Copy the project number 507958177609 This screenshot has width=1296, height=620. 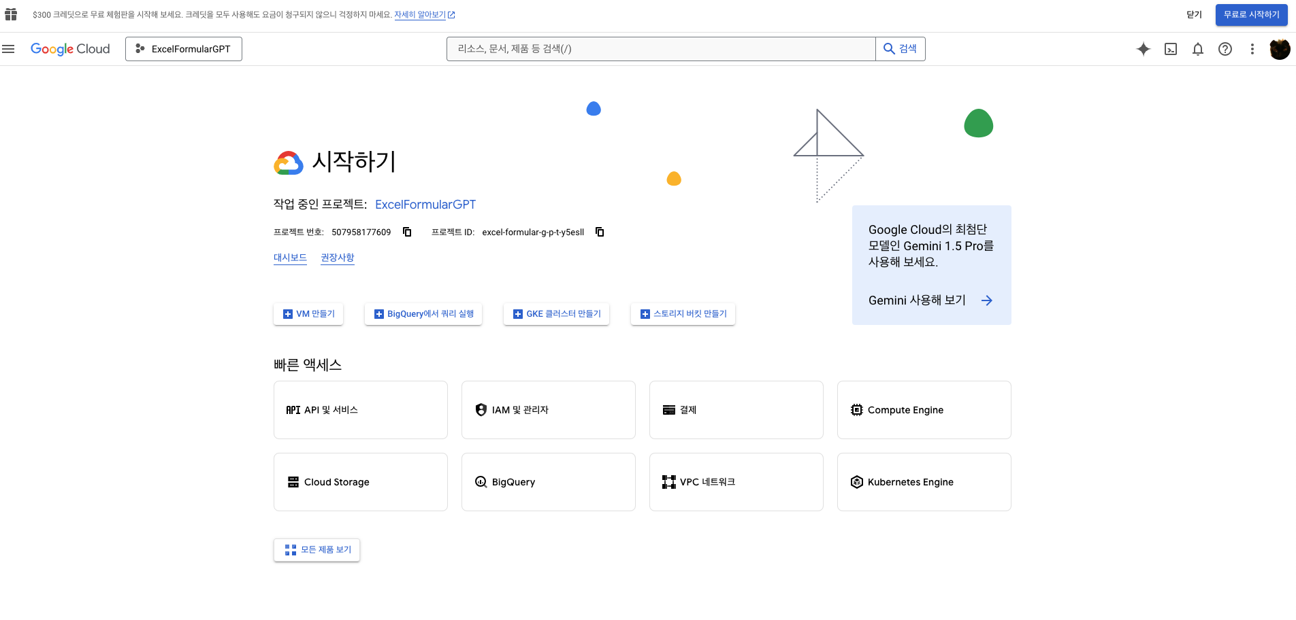[407, 232]
